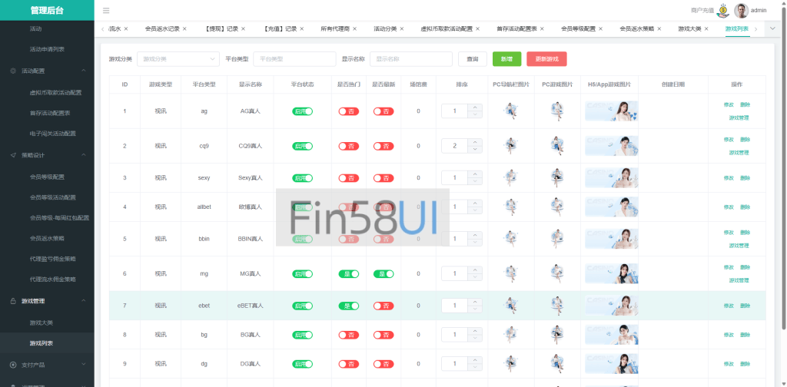The width and height of the screenshot is (787, 387).
Task: Switch to the 活动分类 tab
Action: (x=385, y=28)
